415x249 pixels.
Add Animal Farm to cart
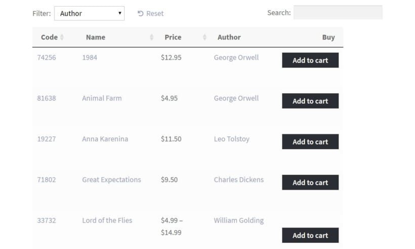310,101
